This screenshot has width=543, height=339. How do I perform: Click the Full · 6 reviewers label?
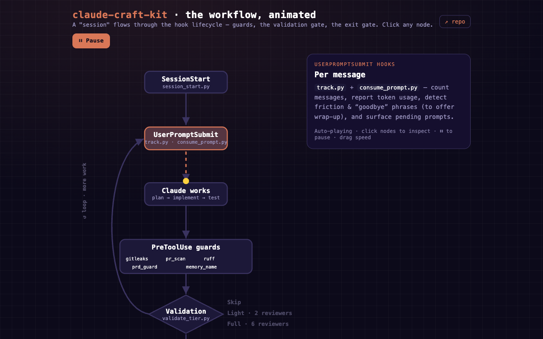click(x=258, y=324)
